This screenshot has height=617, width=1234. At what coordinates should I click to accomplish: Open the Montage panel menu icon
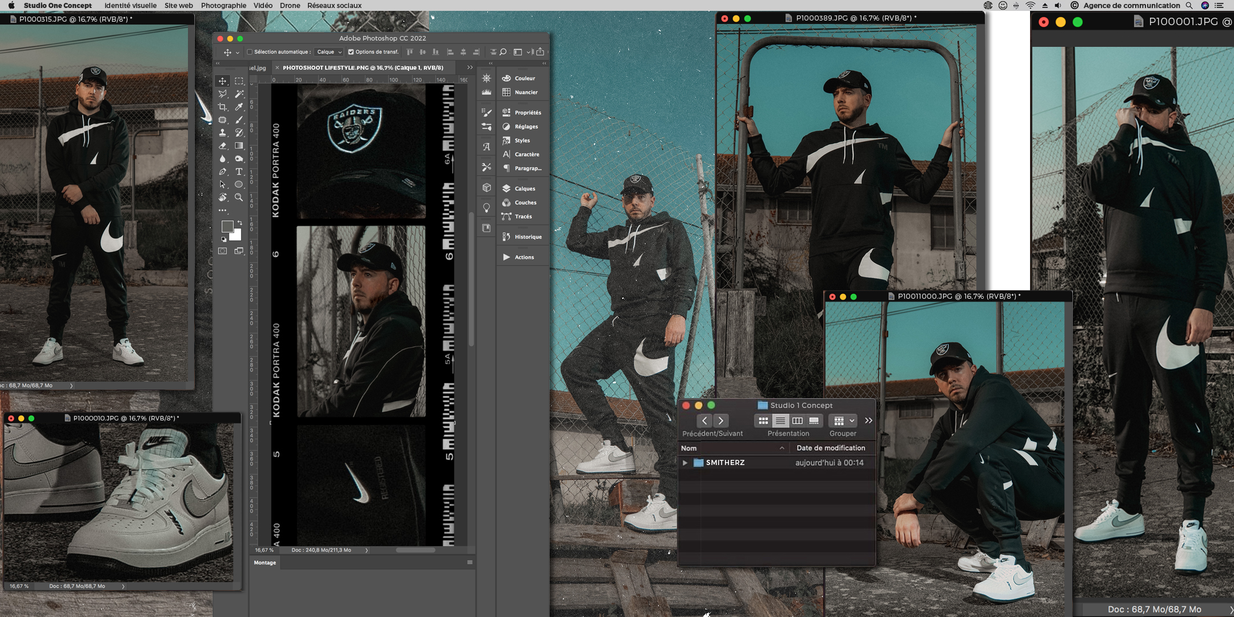[470, 562]
